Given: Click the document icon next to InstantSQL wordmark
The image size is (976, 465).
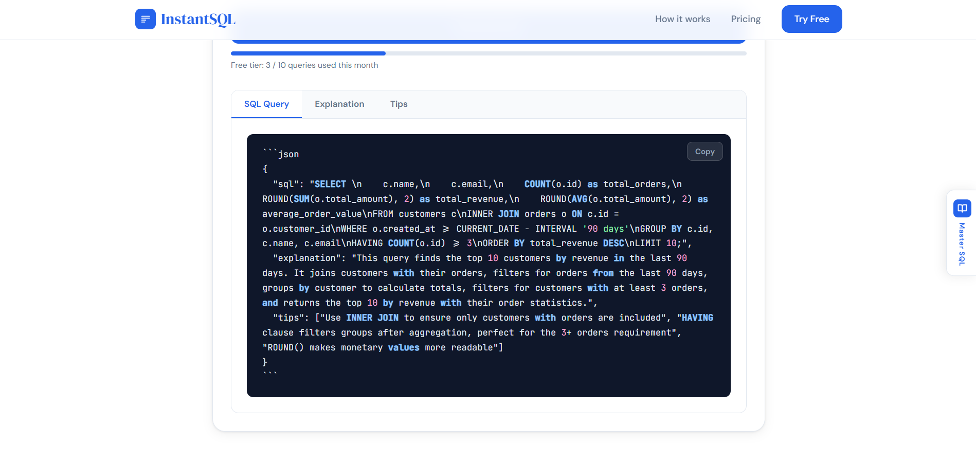Looking at the screenshot, I should coord(146,19).
